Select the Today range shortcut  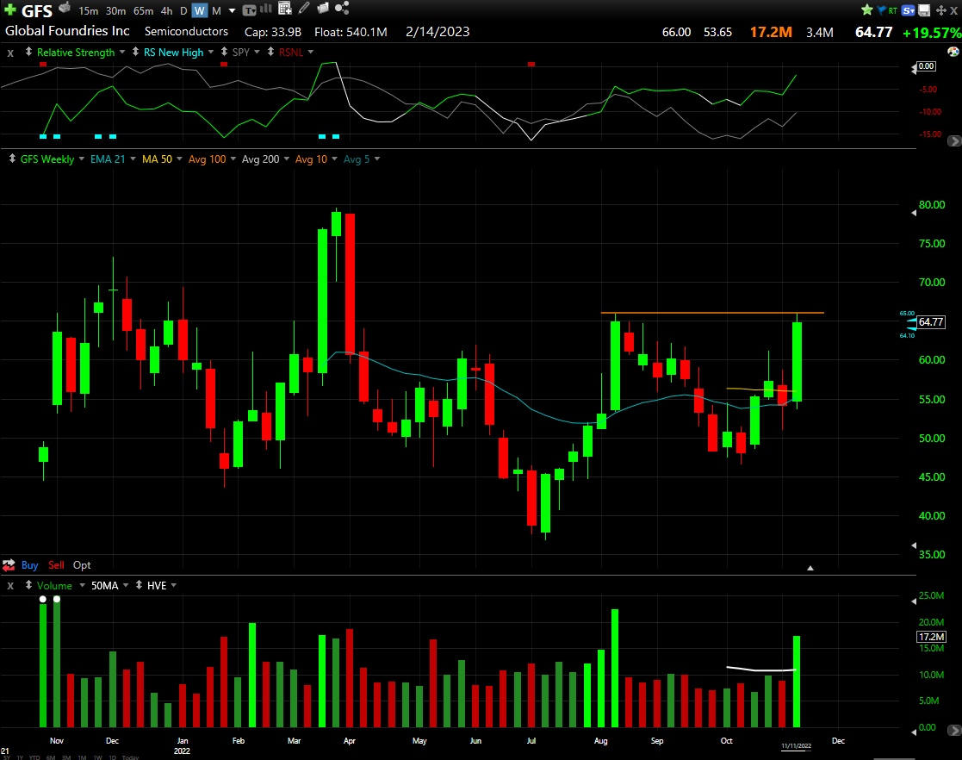coord(130,757)
